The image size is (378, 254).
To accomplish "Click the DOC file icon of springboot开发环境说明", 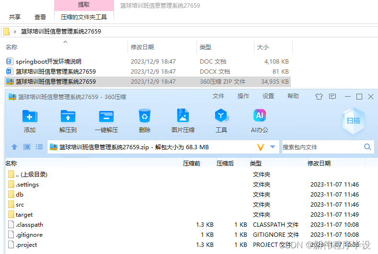I will point(9,61).
